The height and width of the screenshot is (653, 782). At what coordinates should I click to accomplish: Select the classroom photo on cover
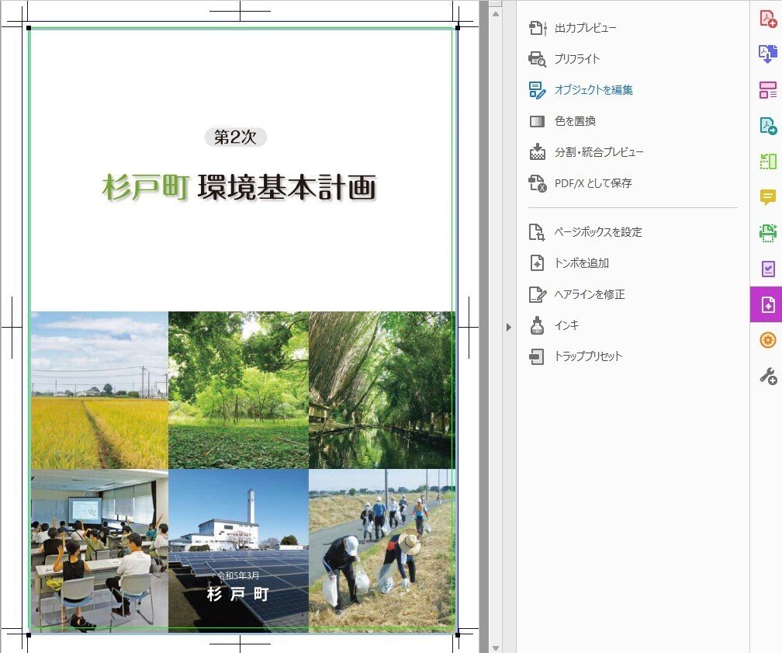[x=100, y=551]
